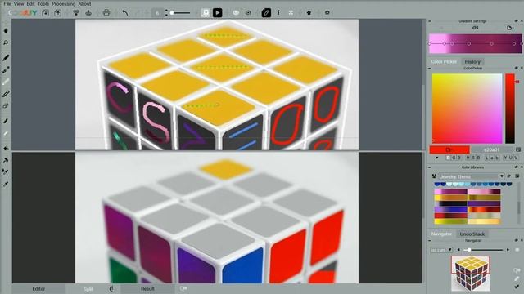
Task: Switch to the Split view tab
Action: (88, 289)
